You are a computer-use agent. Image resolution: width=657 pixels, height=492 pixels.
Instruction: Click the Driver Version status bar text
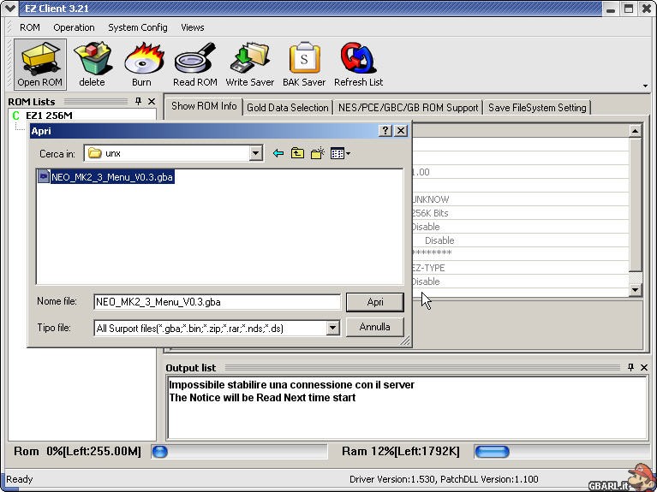click(x=444, y=479)
